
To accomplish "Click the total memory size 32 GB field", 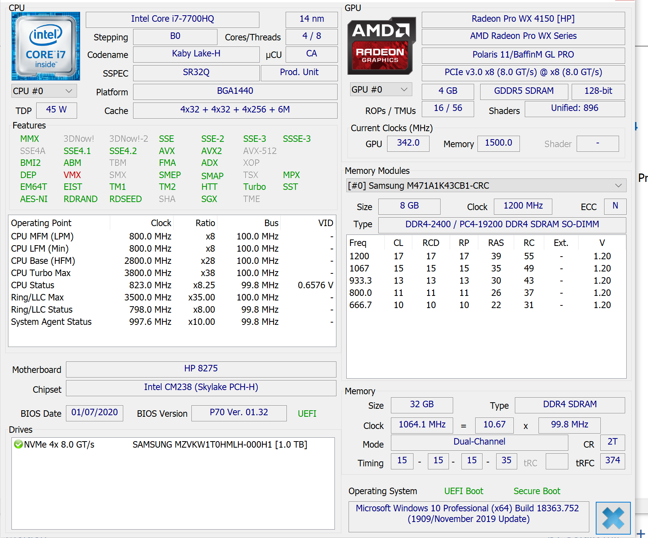I will point(422,405).
